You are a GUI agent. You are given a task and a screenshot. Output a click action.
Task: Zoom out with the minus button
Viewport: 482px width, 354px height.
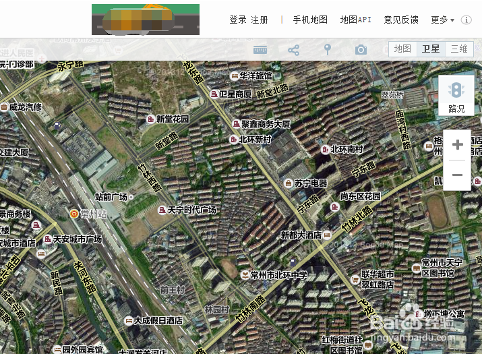click(x=458, y=175)
